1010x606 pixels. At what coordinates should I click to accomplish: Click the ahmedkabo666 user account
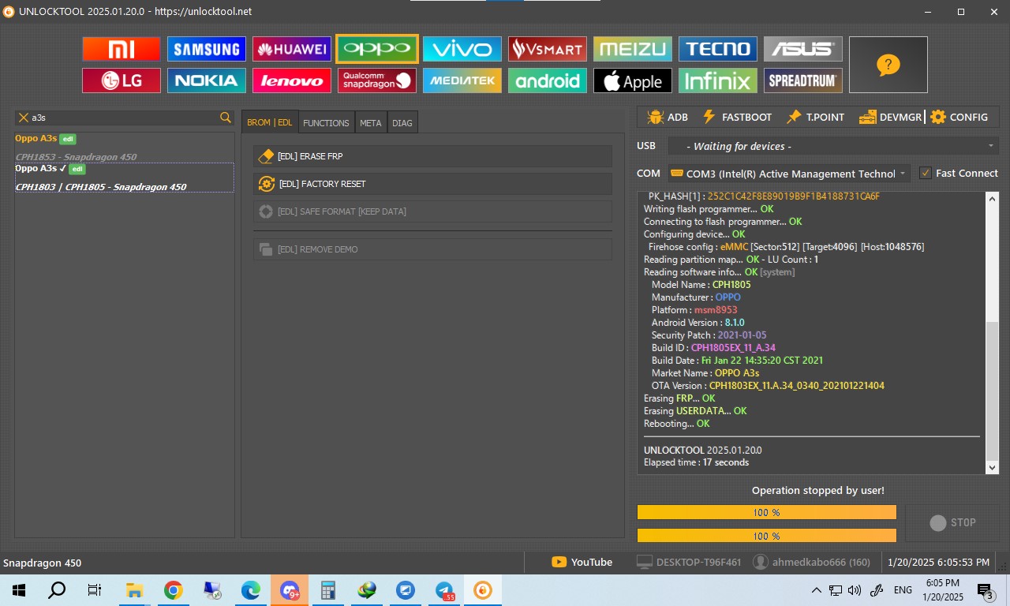point(812,562)
